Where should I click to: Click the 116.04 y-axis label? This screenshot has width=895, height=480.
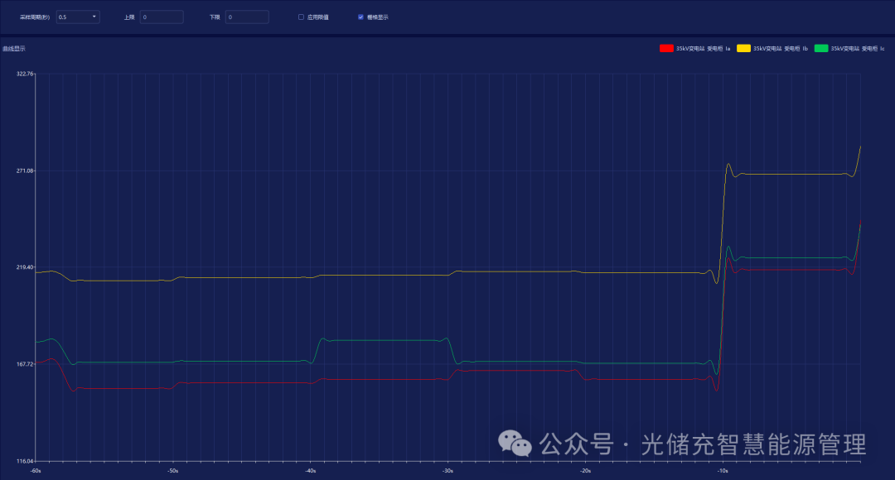[x=25, y=461]
